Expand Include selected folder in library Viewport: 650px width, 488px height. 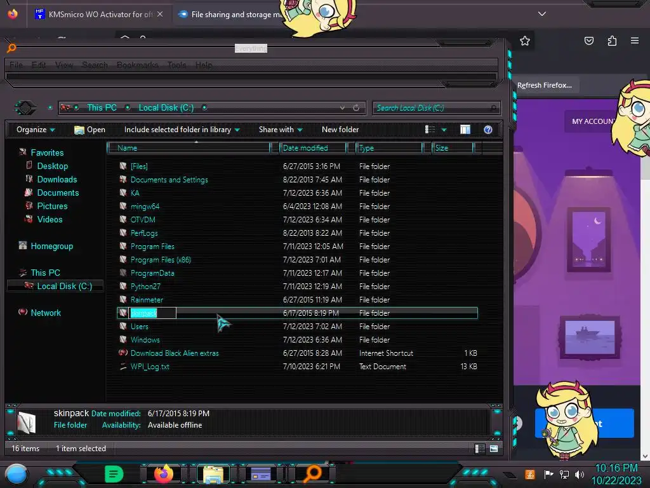(x=182, y=130)
